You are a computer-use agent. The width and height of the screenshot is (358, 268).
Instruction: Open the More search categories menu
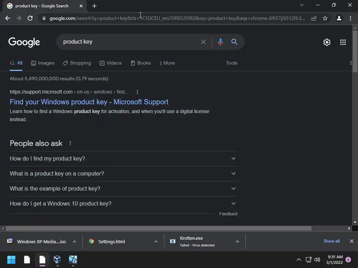point(167,63)
